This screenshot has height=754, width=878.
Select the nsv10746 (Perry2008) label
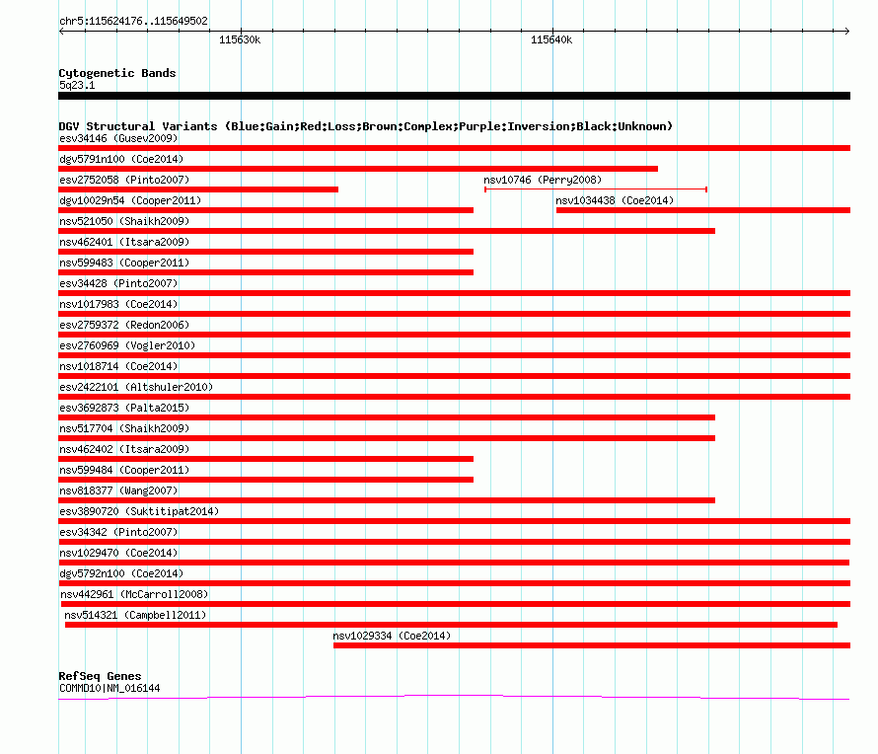point(543,180)
